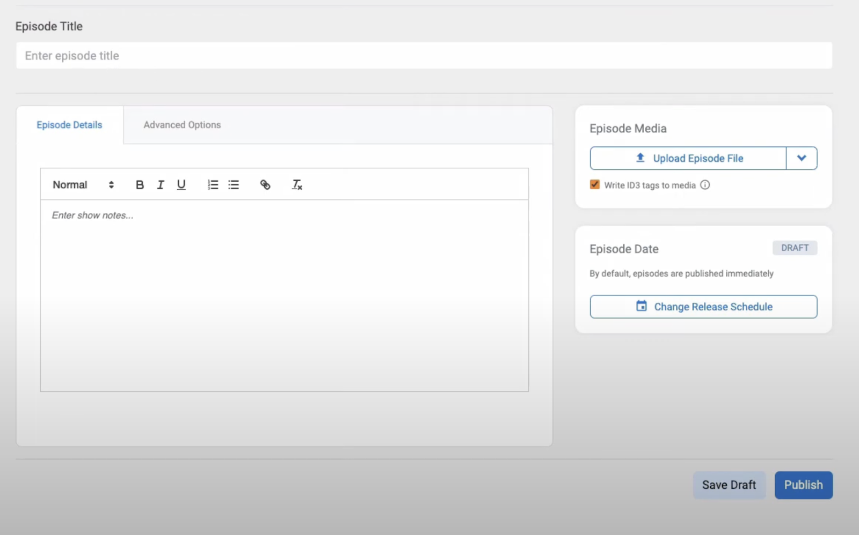Show info about writing ID3 tags
This screenshot has height=535, width=859.
tap(705, 185)
